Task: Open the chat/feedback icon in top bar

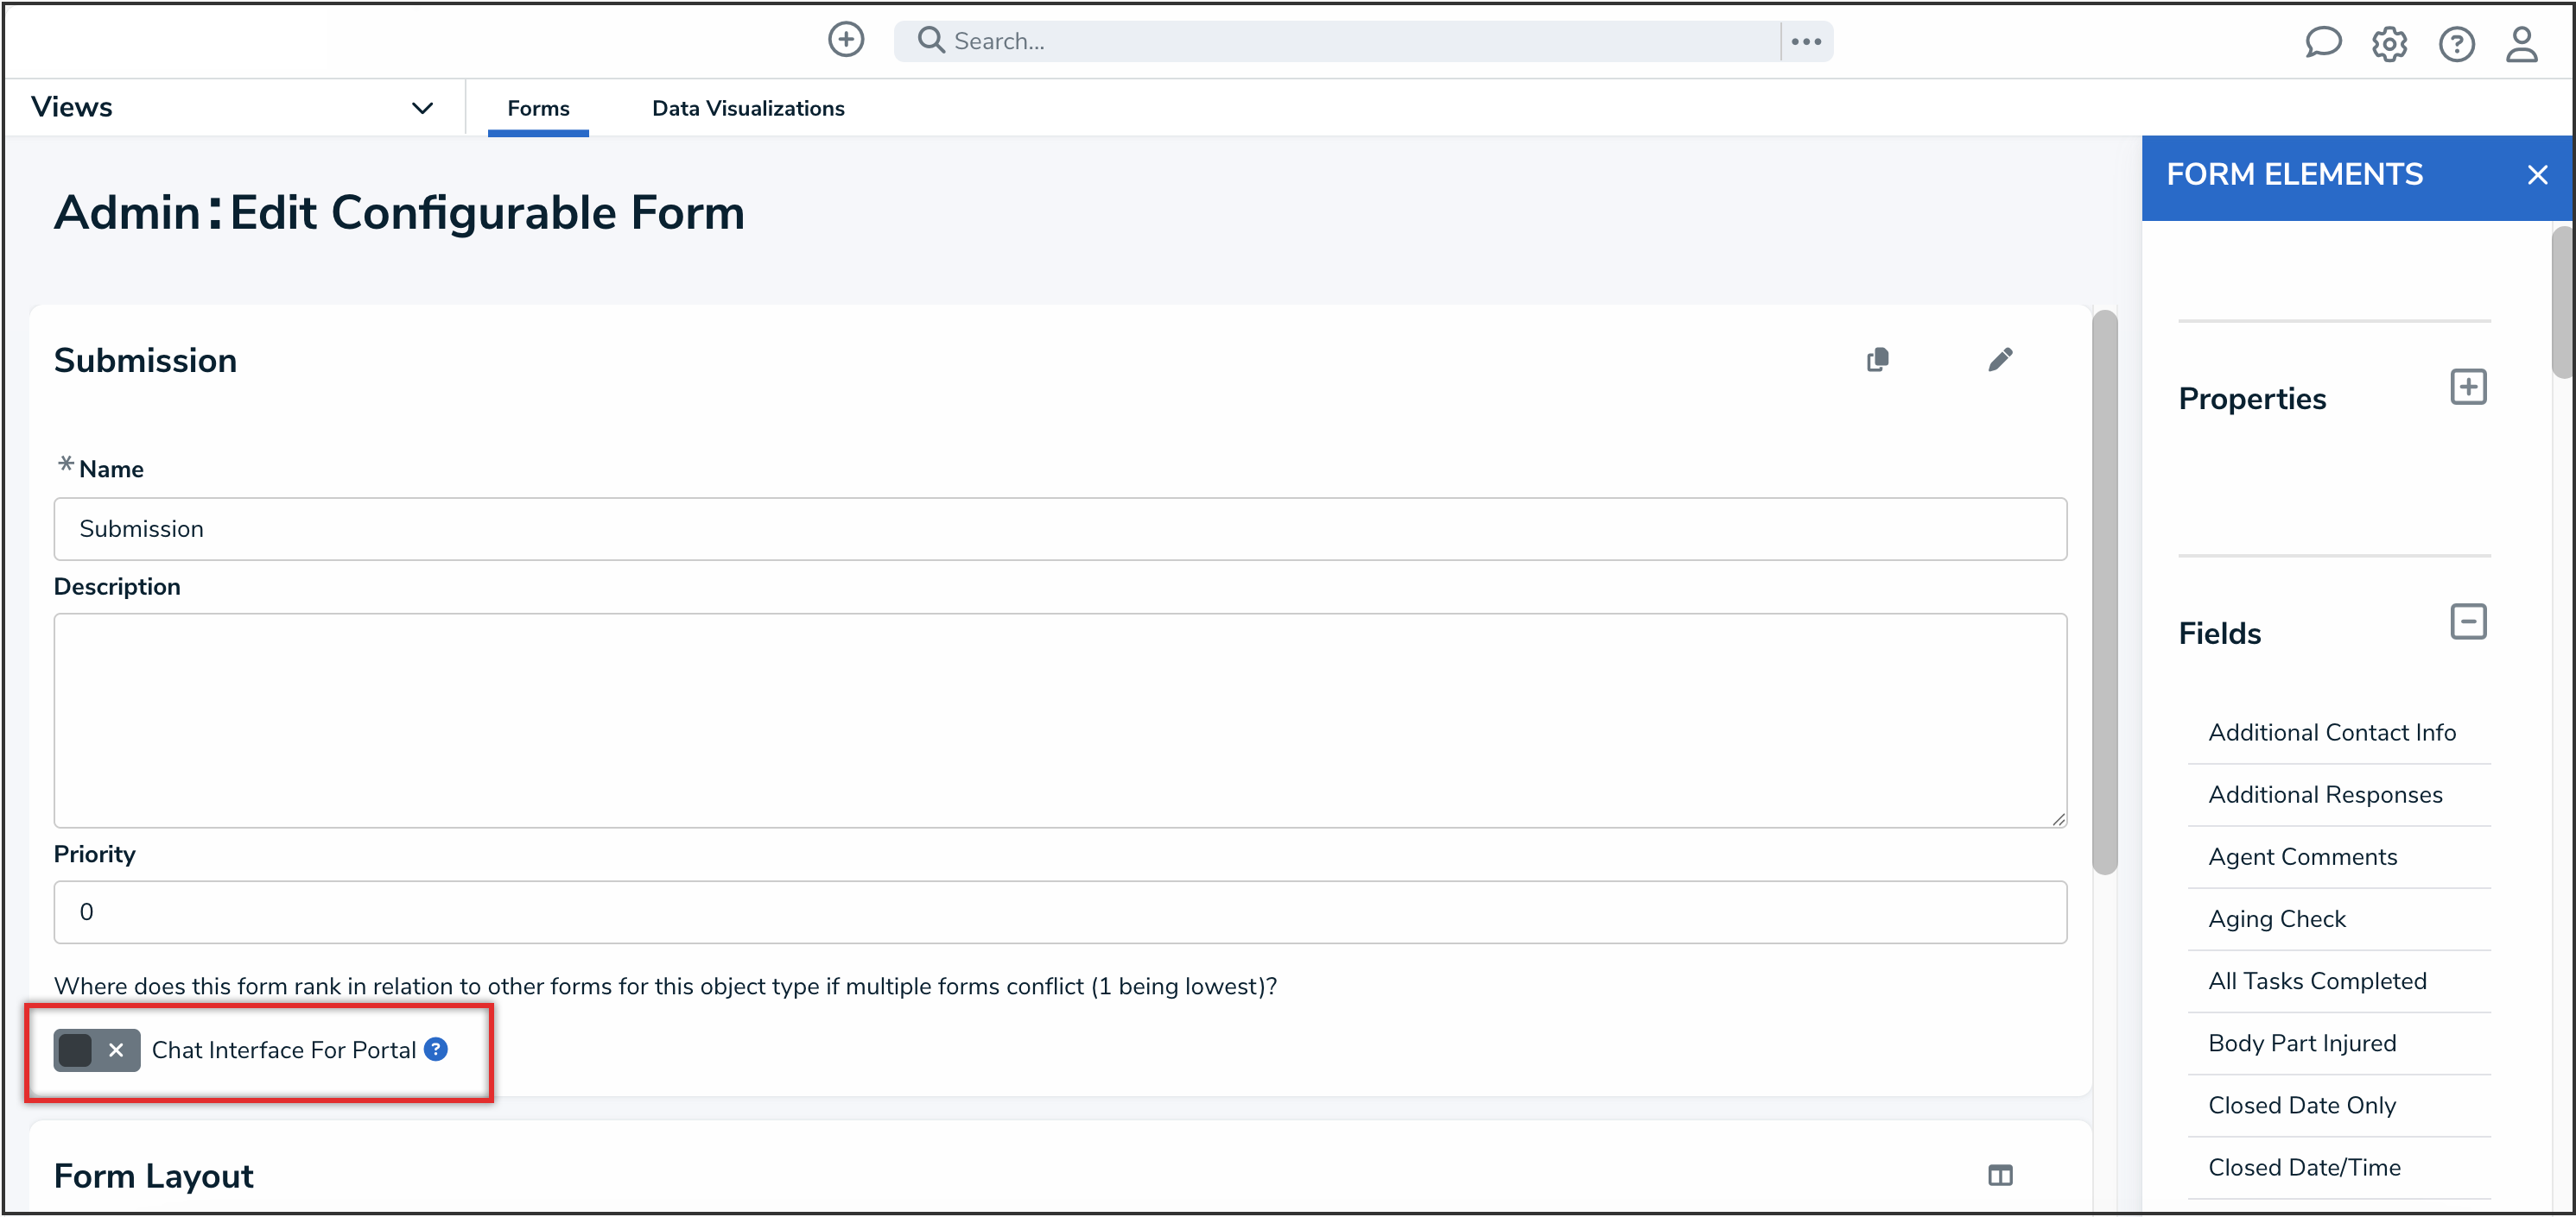Action: tap(2324, 42)
